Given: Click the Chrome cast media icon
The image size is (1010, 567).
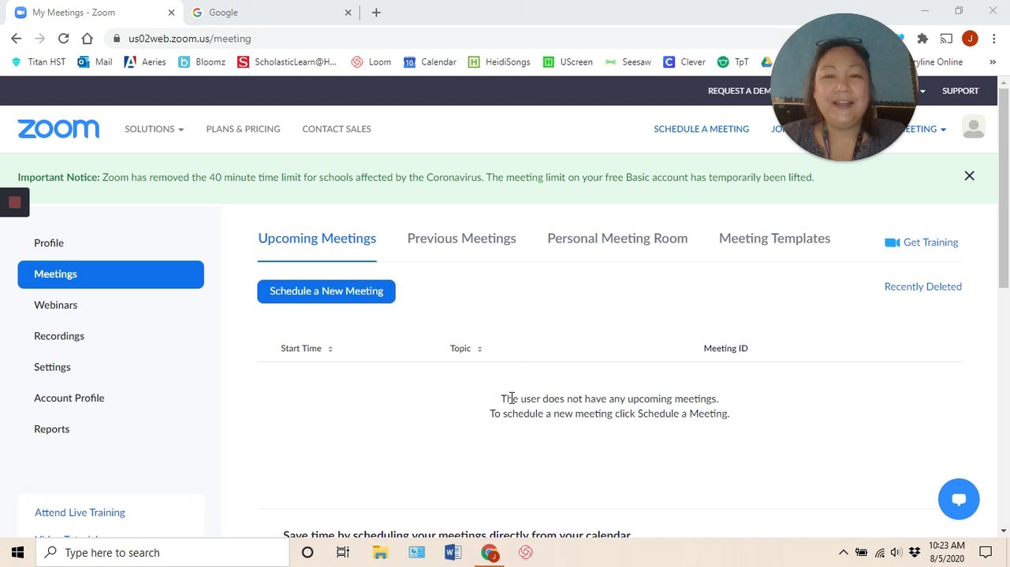Looking at the screenshot, I should 946,38.
